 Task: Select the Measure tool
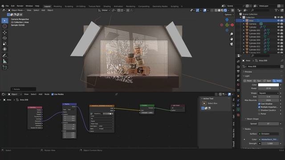[x=5, y=61]
